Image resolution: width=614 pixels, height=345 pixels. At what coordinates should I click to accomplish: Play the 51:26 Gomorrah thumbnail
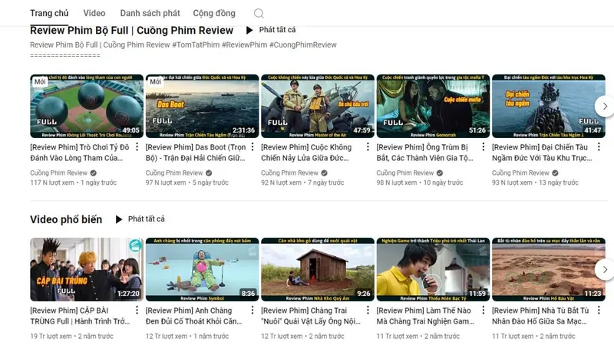coord(433,106)
